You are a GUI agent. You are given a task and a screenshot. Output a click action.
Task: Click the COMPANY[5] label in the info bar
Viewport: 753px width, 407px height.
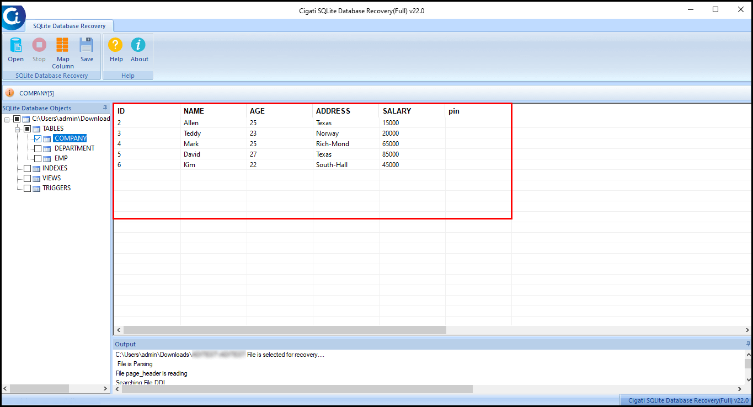coord(36,93)
